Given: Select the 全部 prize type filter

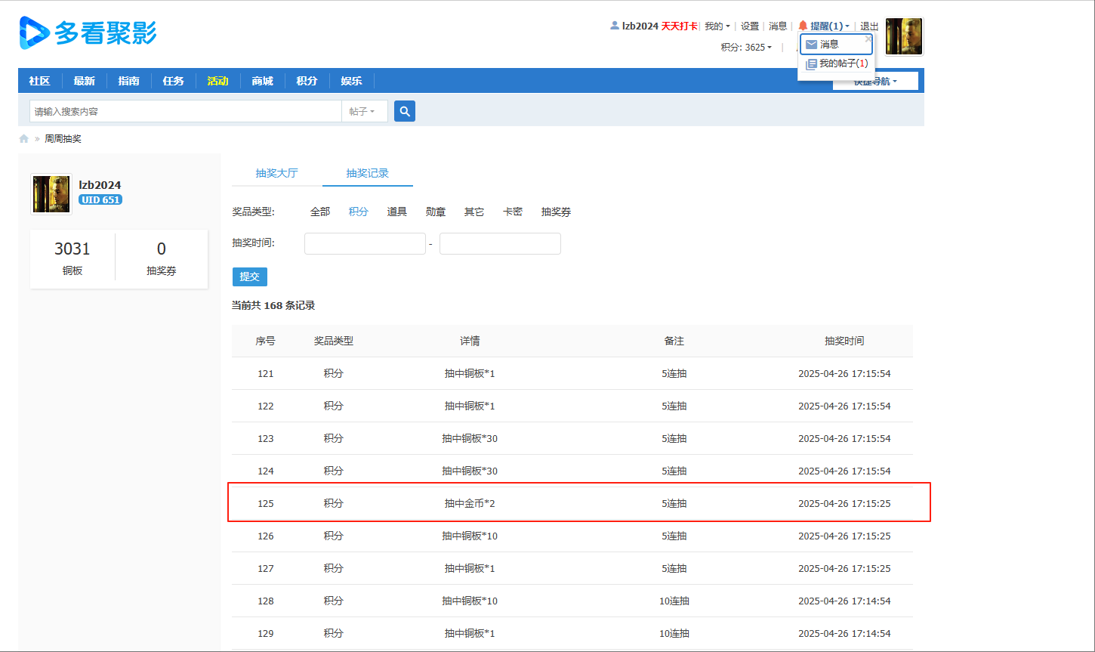Looking at the screenshot, I should coord(319,212).
